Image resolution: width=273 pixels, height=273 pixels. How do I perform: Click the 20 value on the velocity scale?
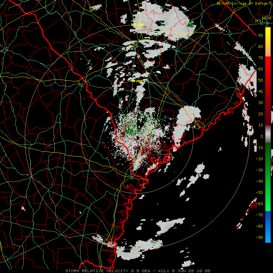261,114
